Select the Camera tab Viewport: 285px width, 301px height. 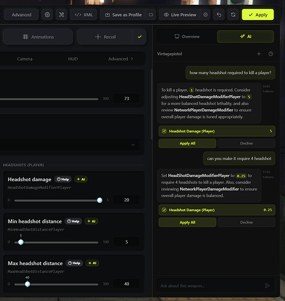coord(25,59)
